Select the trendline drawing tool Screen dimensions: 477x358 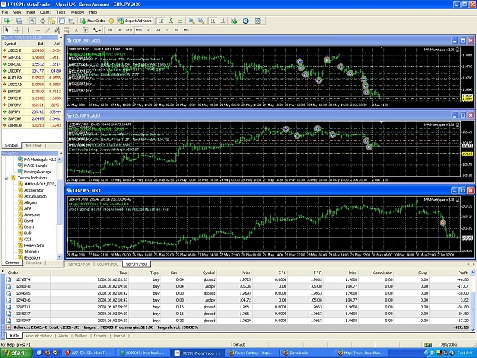47,30
